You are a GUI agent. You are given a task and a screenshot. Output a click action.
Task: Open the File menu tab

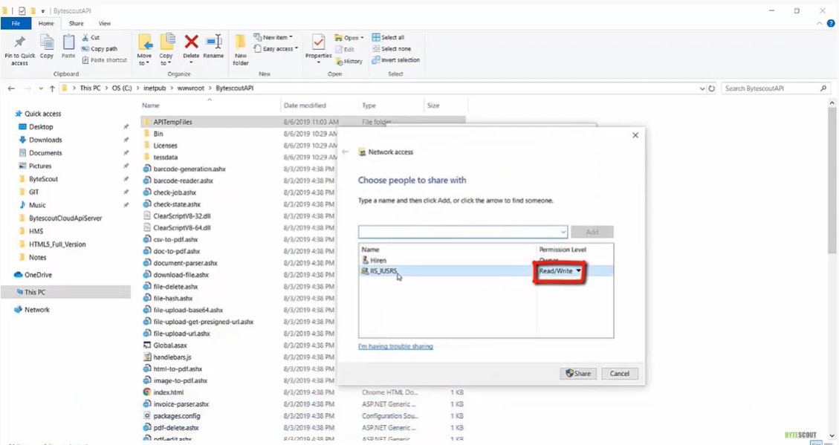tap(16, 24)
